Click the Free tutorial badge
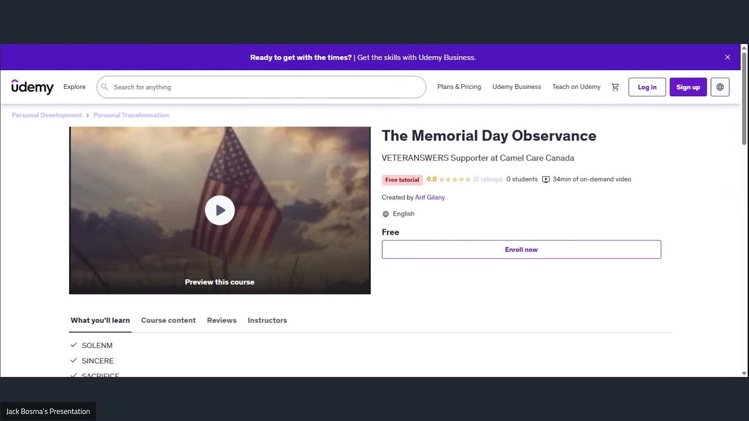 pos(402,180)
